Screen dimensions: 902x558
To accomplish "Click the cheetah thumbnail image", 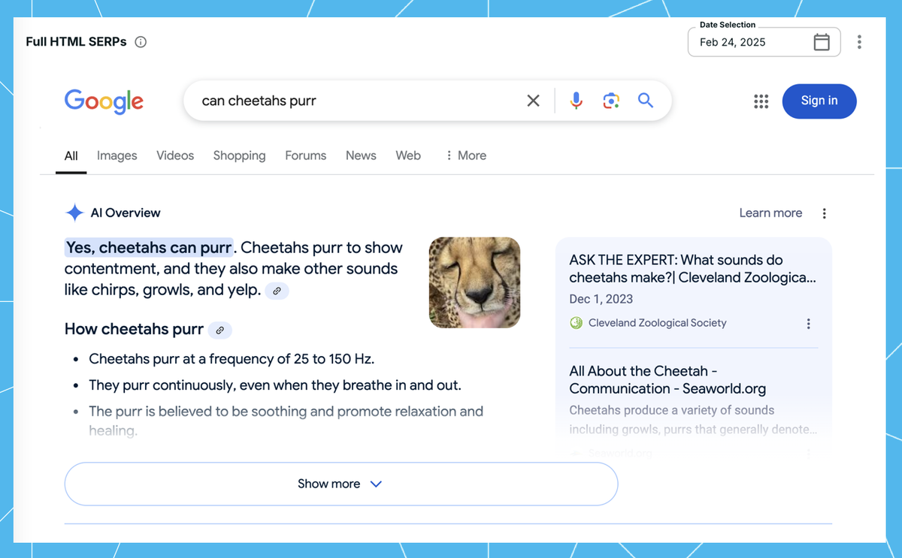I will tap(474, 282).
